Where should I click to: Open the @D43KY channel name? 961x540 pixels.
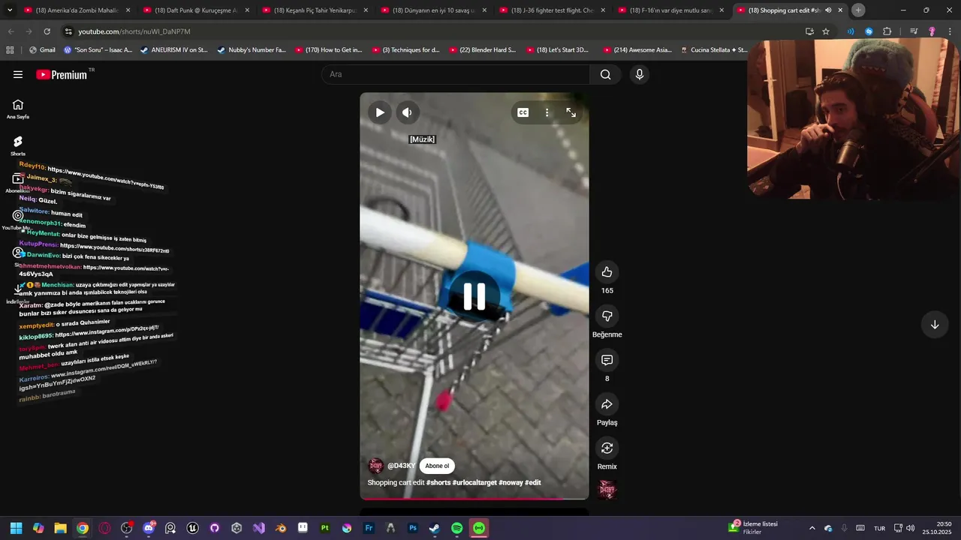point(402,466)
